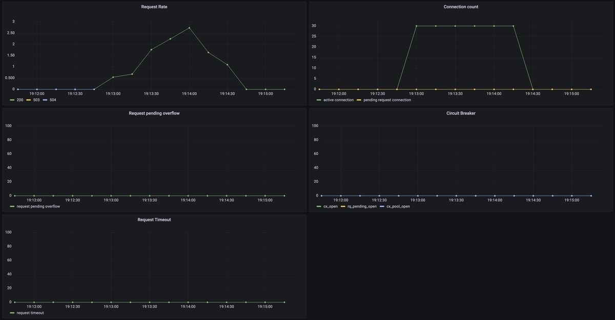Click the yellow color swatch beside 503
The image size is (615, 320).
coord(29,100)
